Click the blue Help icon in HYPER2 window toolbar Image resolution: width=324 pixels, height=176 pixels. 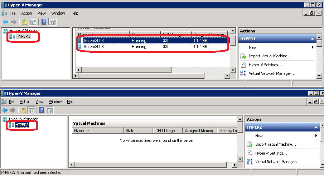coord(42,110)
